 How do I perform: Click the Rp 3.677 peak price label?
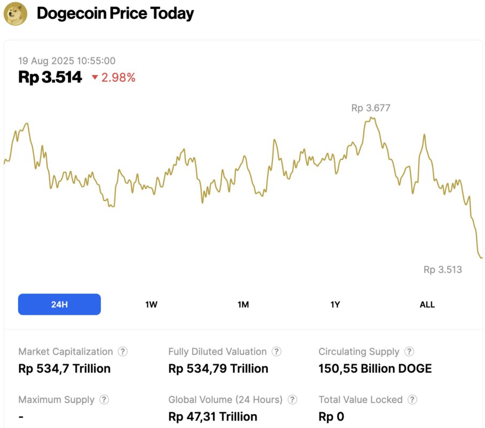(370, 108)
